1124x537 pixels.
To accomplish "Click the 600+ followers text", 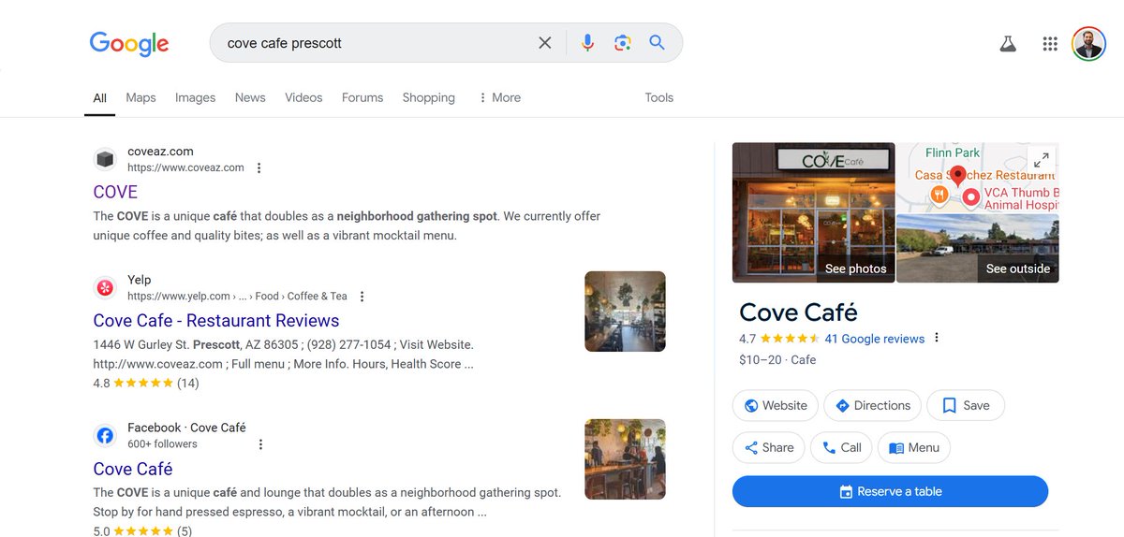I will coord(162,444).
